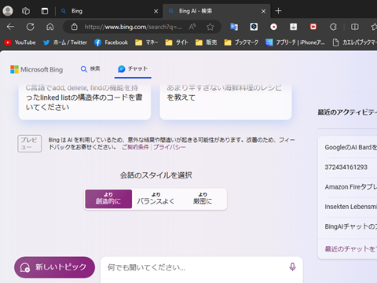377x283 pixels.
Task: Activate the Read aloud icon
Action: tap(192, 27)
